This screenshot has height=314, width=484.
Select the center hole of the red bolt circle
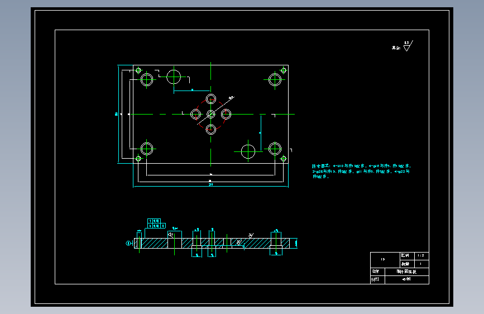click(x=211, y=115)
